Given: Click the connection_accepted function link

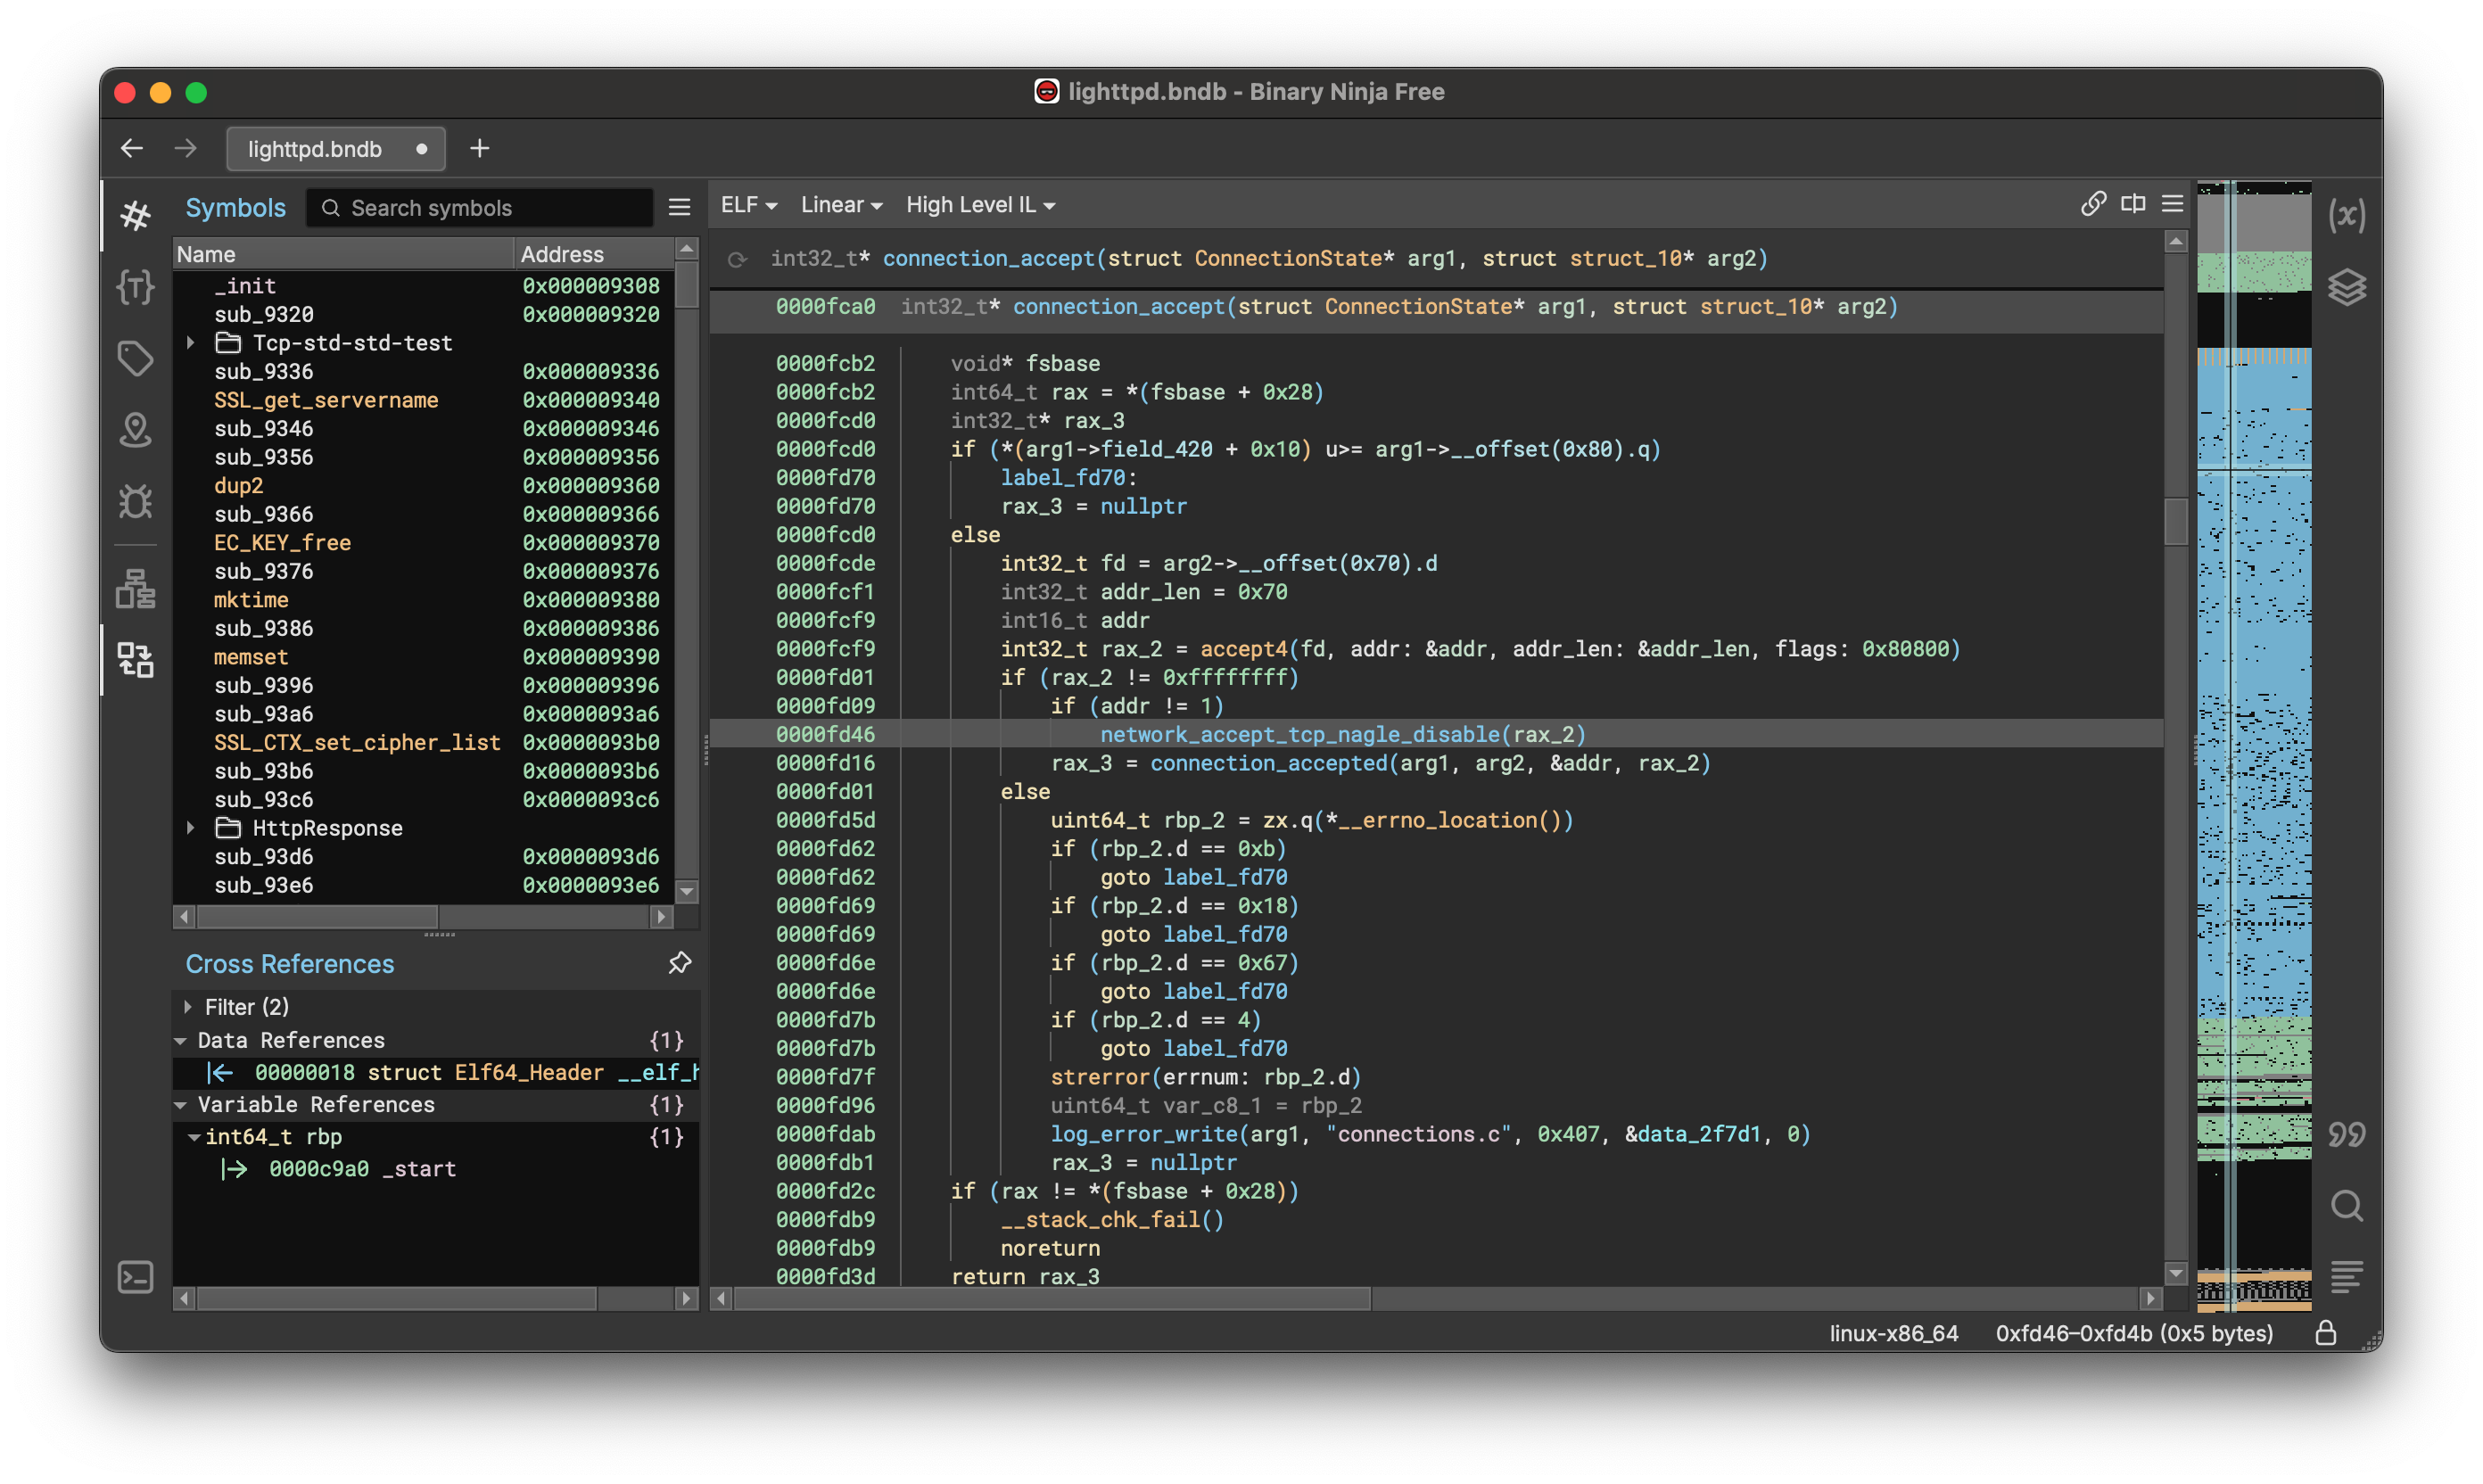Looking at the screenshot, I should (1268, 763).
